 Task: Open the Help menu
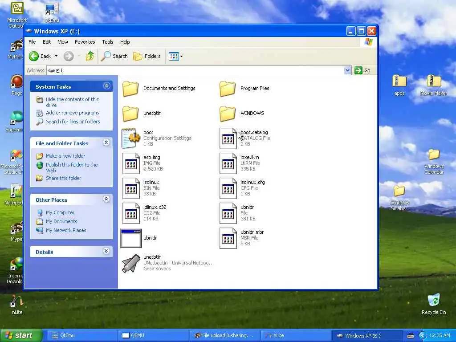pos(125,42)
